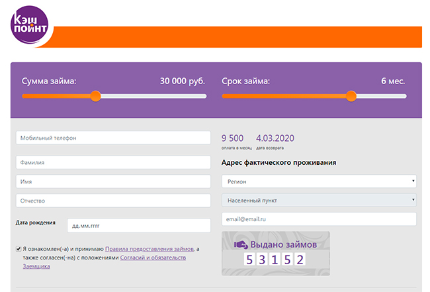Click the 9 500 monthly payment value
This screenshot has width=430, height=292.
[x=232, y=138]
